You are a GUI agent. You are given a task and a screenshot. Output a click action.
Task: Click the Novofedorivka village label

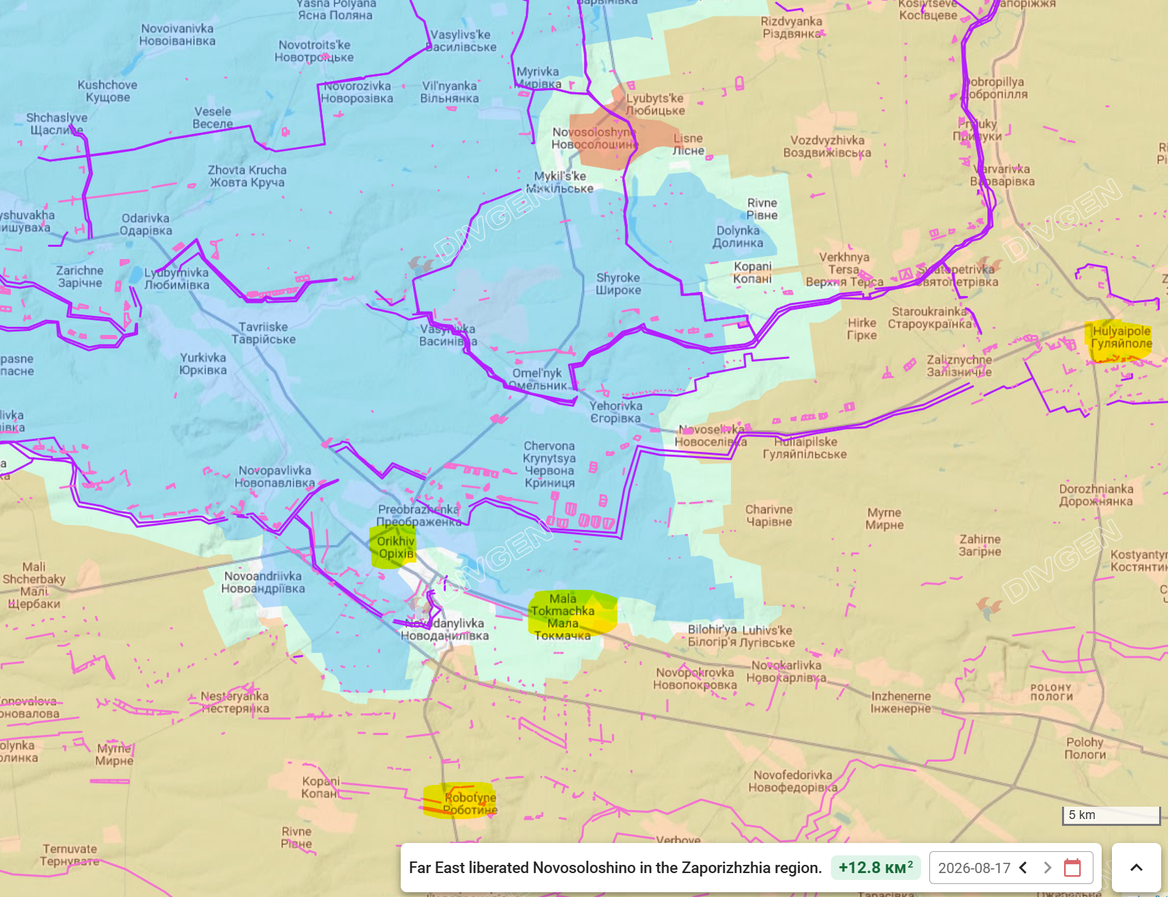pyautogui.click(x=793, y=781)
